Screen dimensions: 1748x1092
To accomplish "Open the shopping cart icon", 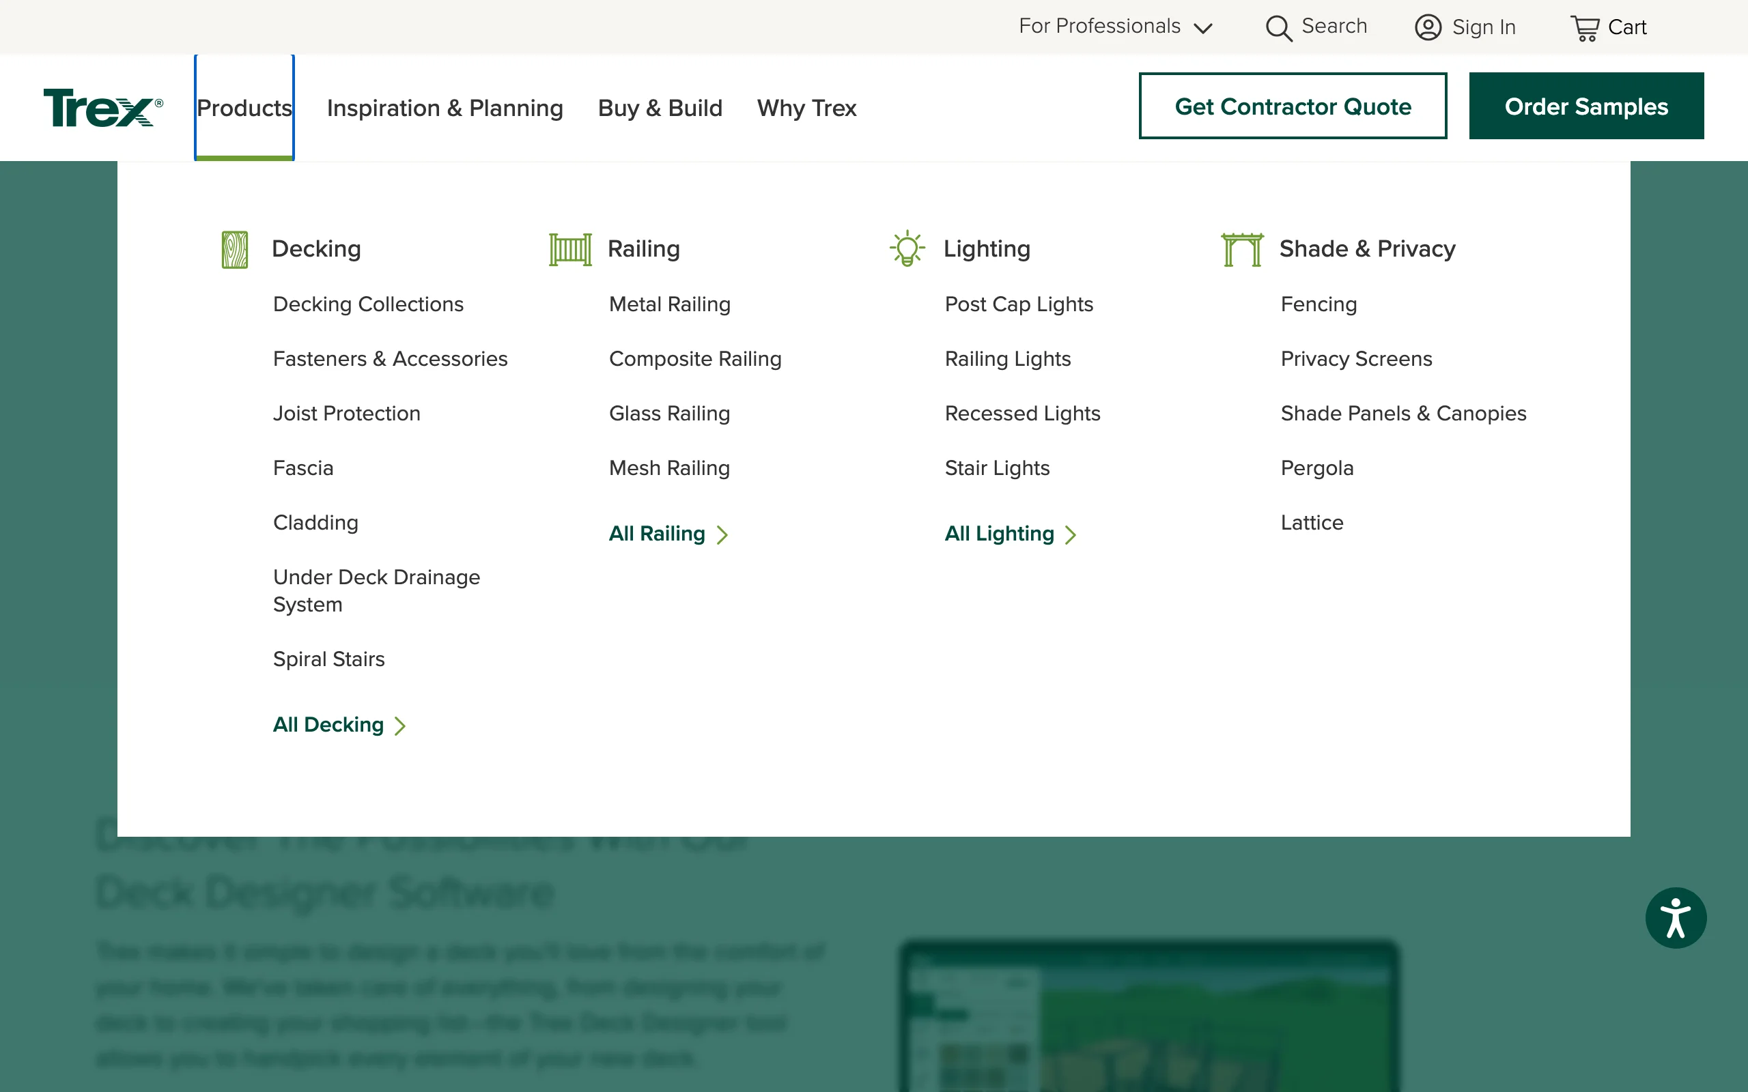I will click(x=1585, y=28).
